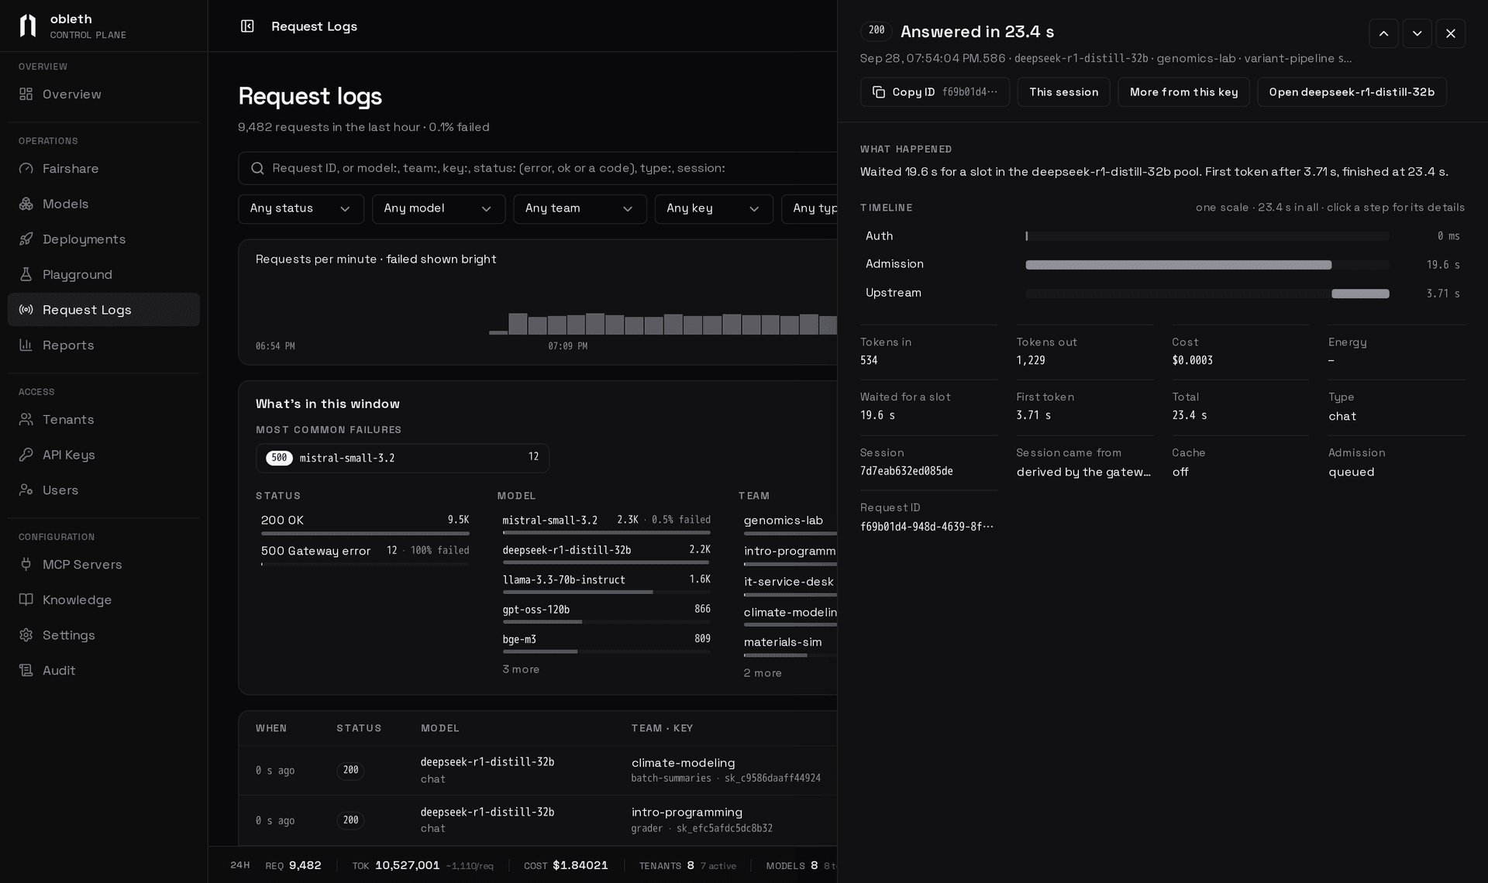Open Audit log
Viewport: 1488px width, 883px height.
[104, 671]
